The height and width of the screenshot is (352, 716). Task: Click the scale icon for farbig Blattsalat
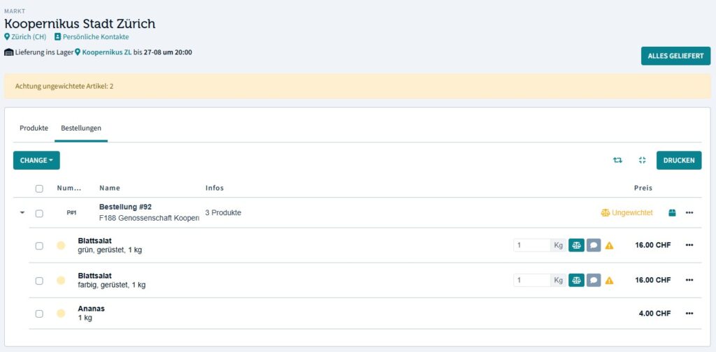click(576, 280)
